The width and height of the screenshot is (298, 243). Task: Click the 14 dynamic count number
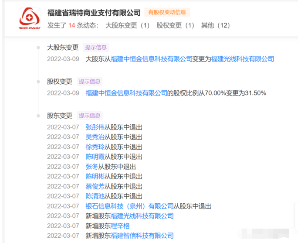point(71,25)
